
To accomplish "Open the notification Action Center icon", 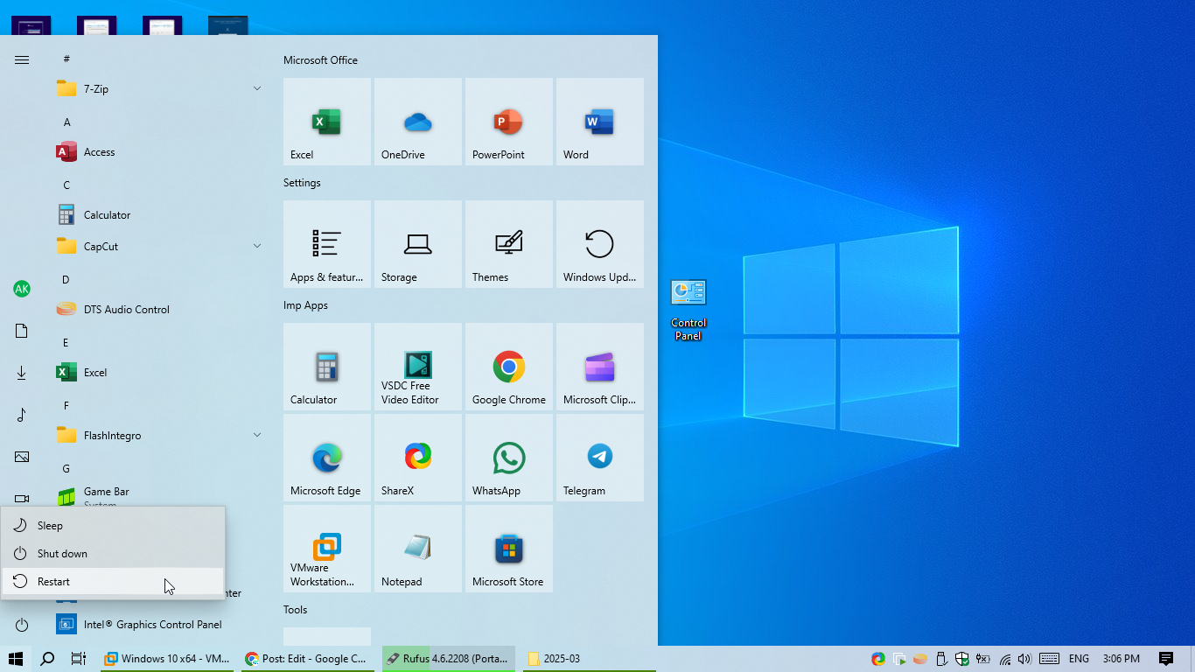I will [1166, 659].
